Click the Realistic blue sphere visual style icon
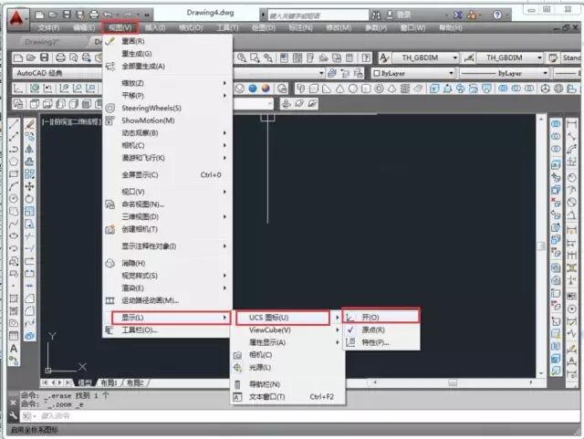This screenshot has width=584, height=439. coord(253,89)
